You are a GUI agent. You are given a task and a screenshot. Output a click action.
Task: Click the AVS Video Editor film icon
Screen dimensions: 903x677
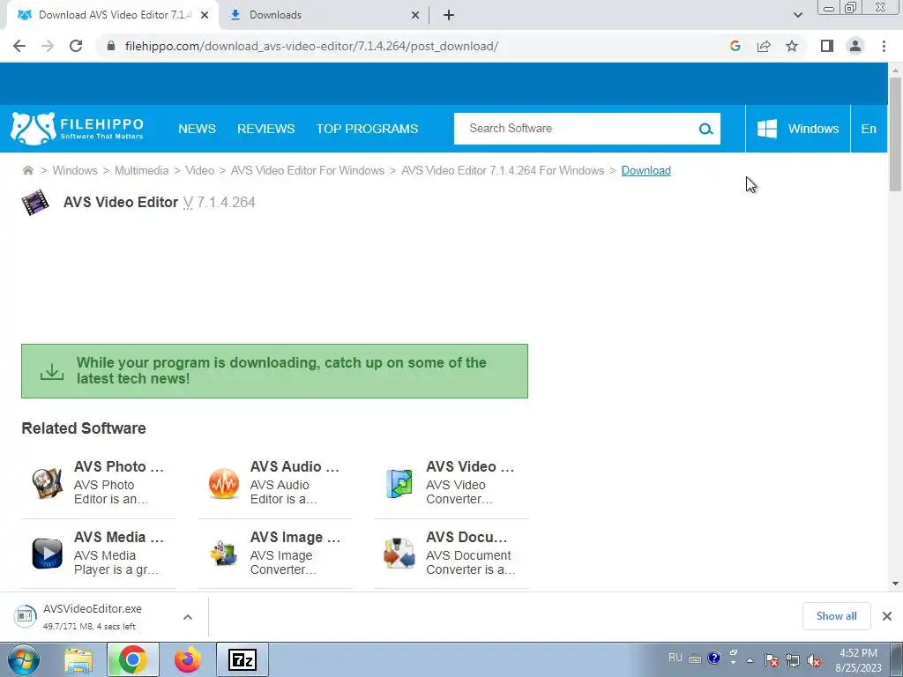click(35, 202)
